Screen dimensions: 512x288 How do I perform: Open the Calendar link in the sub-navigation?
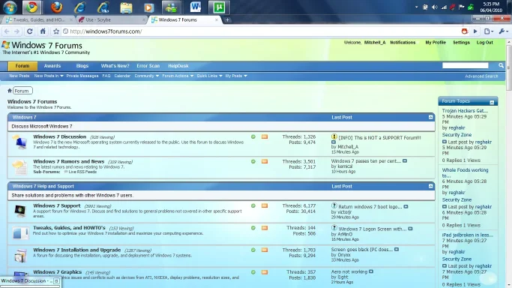(x=122, y=76)
